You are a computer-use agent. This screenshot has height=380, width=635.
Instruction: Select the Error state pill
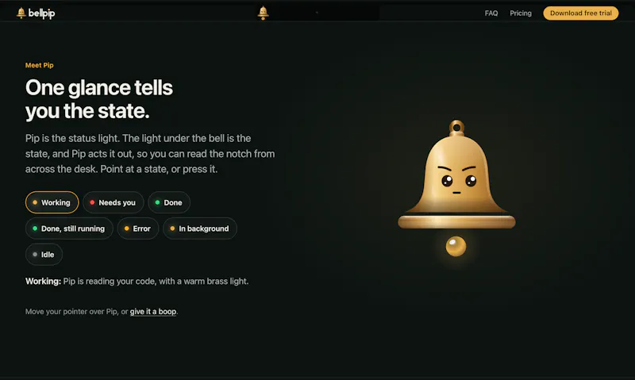coord(137,228)
